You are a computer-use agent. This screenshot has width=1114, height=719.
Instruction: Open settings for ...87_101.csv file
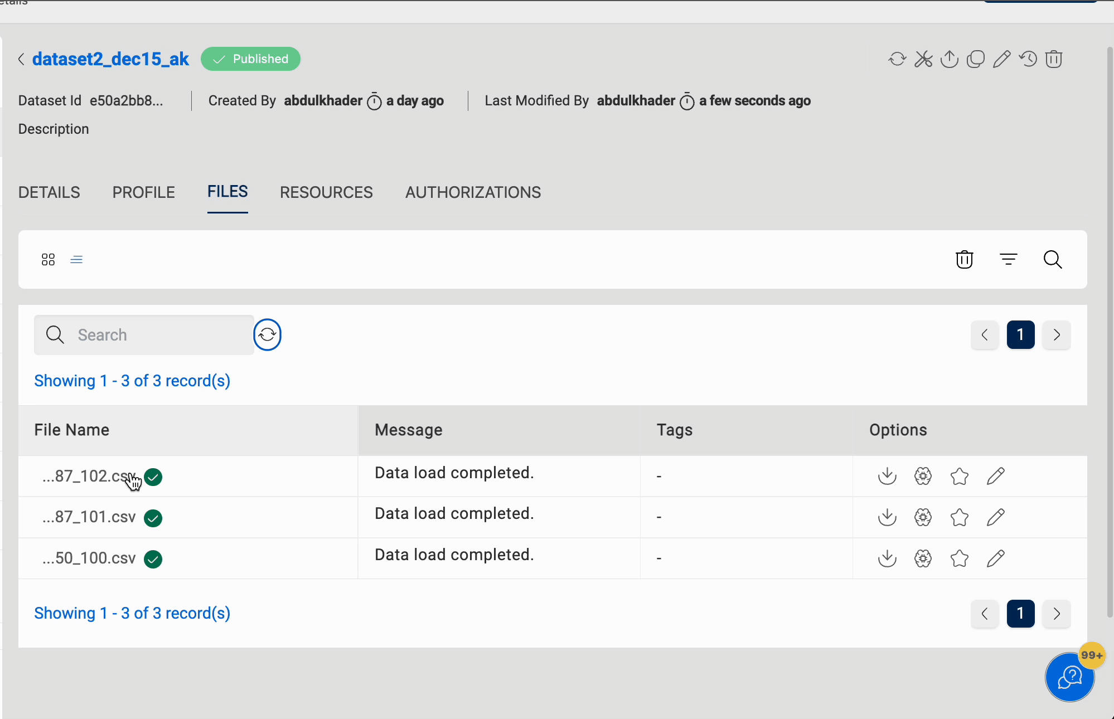pyautogui.click(x=923, y=517)
